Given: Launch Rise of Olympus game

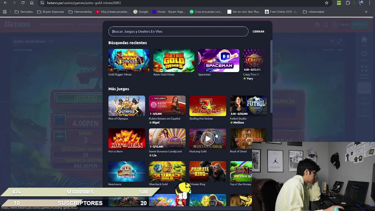Looking at the screenshot, I should tap(127, 106).
